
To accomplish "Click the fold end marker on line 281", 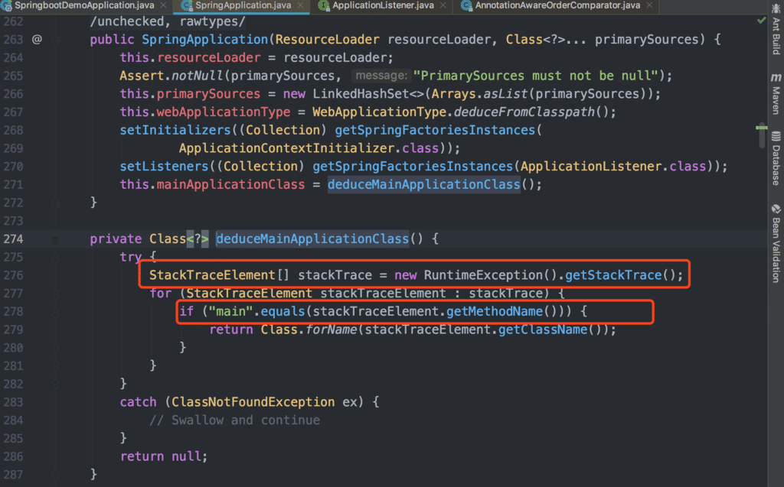I will pos(55,366).
